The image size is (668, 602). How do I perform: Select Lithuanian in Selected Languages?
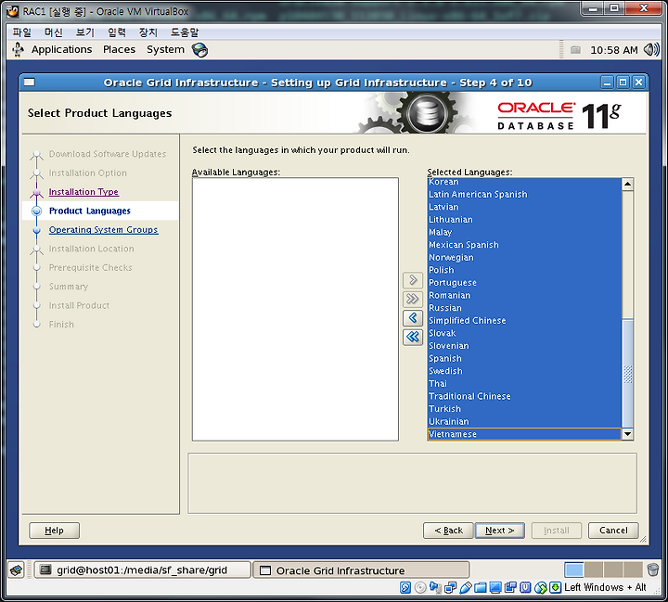tap(524, 220)
